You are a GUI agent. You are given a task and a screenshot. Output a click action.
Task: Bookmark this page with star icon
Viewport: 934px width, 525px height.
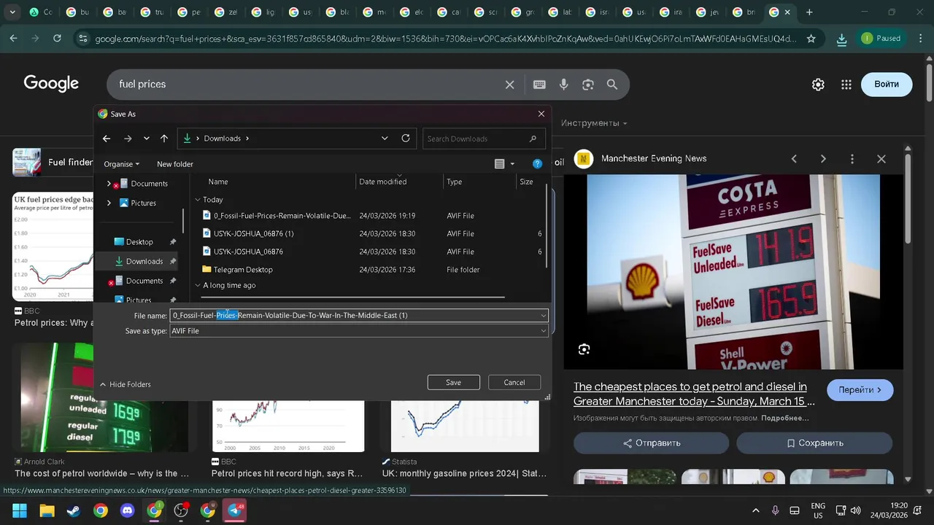[811, 39]
